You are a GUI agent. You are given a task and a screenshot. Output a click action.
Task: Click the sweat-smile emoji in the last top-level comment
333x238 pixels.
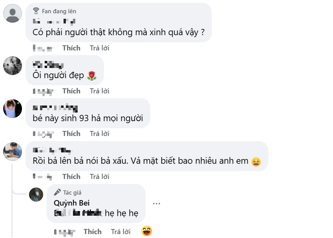[x=257, y=160]
